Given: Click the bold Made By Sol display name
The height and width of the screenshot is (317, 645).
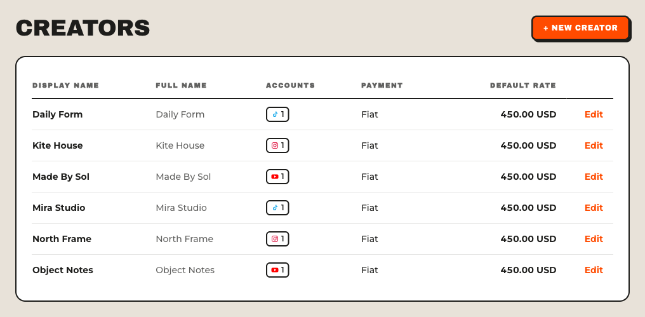Looking at the screenshot, I should [61, 177].
